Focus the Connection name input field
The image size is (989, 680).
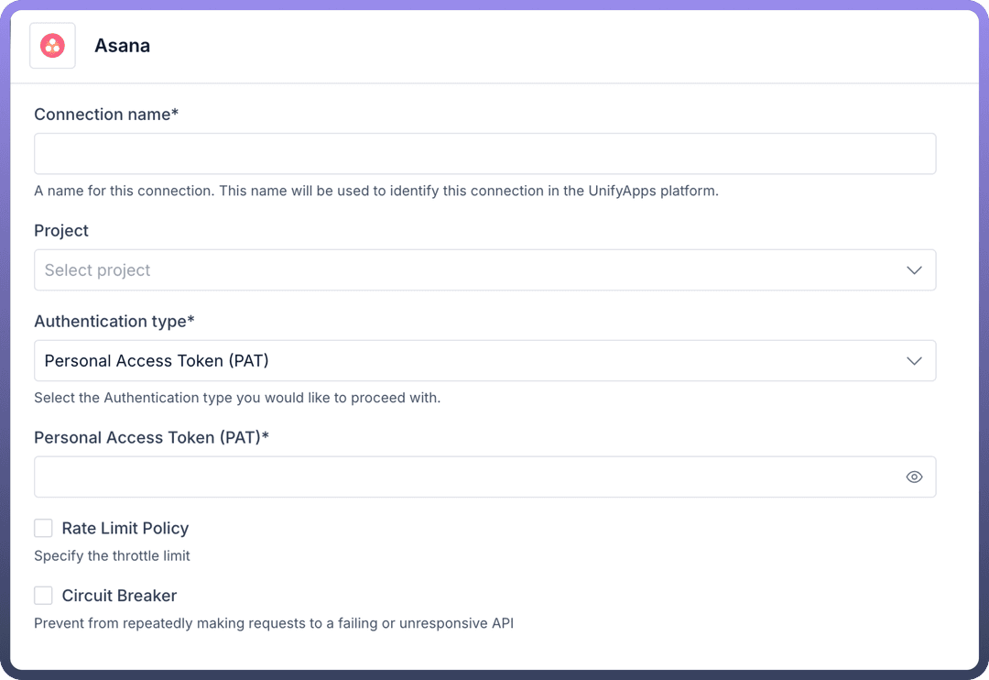click(x=484, y=154)
